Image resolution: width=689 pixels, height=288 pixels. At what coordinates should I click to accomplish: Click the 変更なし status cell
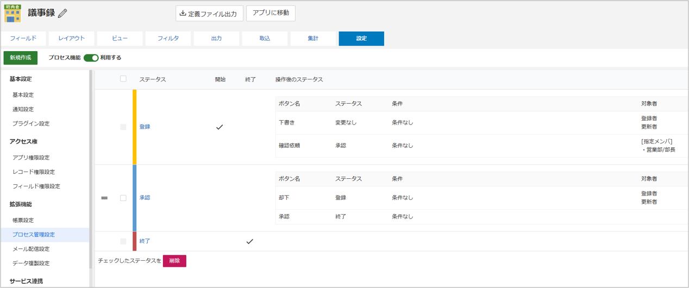346,123
